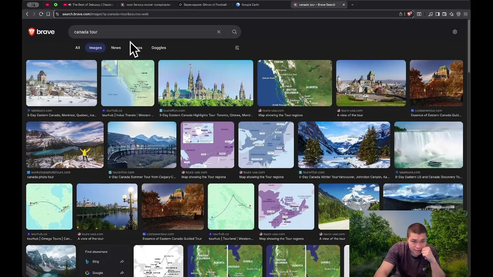Open the Brave VPN shield icon

point(458,14)
